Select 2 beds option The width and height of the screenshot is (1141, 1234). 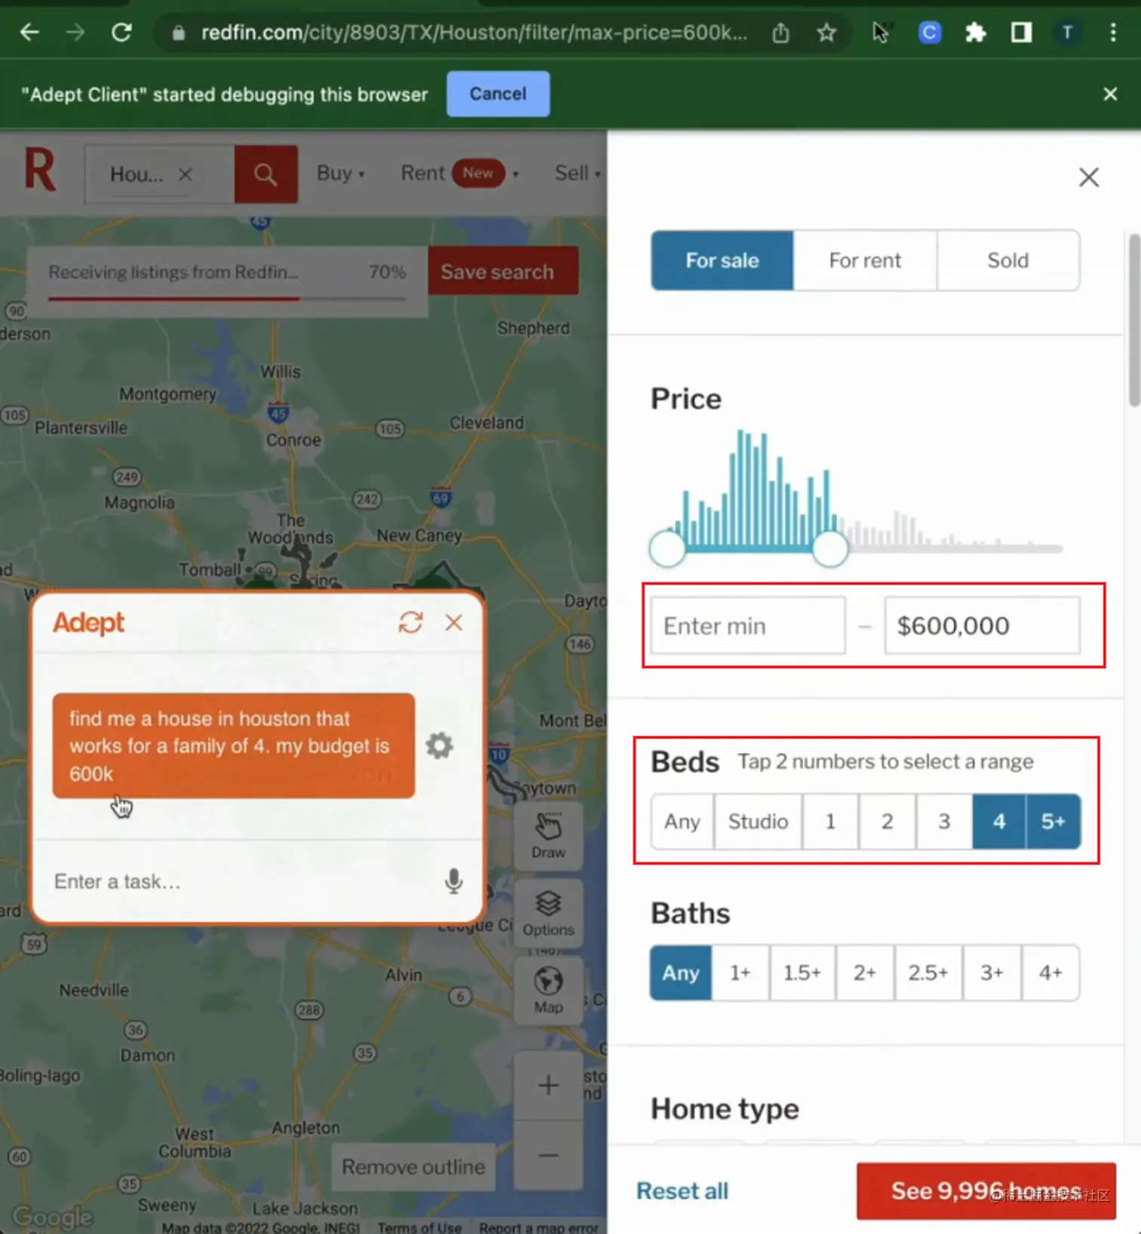pyautogui.click(x=887, y=822)
